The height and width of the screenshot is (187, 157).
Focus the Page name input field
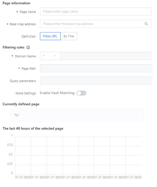click(96, 11)
